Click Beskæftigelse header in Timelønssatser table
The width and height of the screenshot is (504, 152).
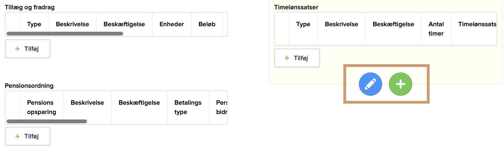click(393, 24)
